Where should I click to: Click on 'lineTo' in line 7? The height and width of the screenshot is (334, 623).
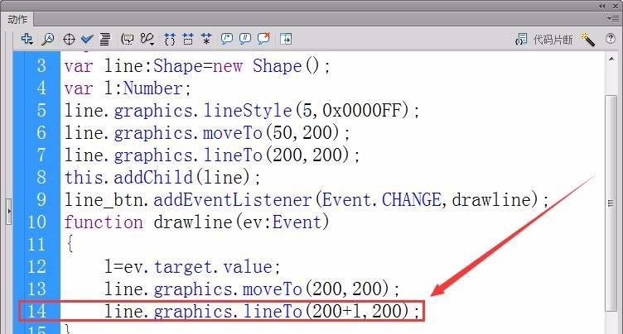pyautogui.click(x=233, y=155)
